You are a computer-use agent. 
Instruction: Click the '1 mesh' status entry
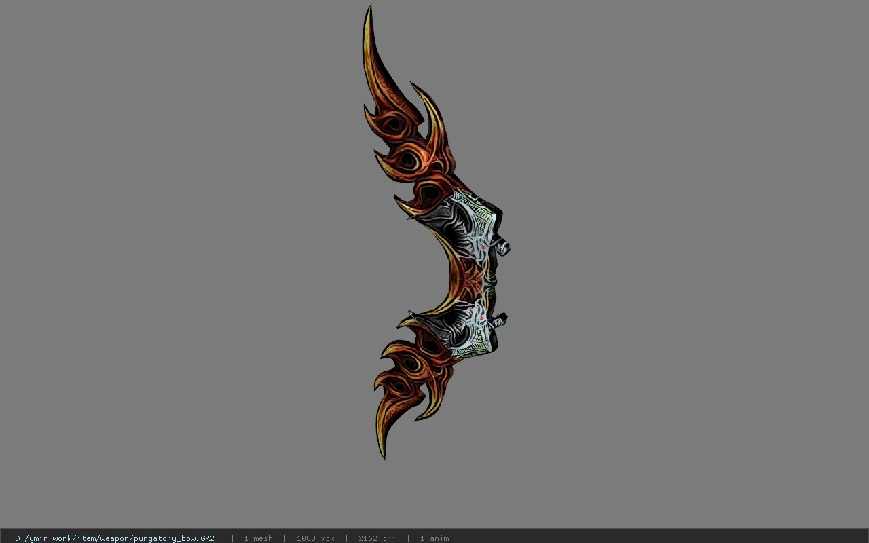pos(259,538)
